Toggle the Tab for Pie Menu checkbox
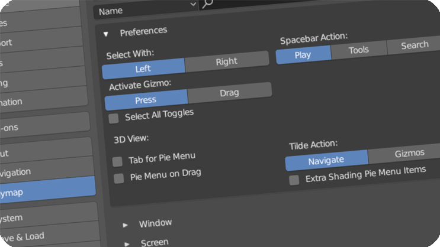 point(117,161)
